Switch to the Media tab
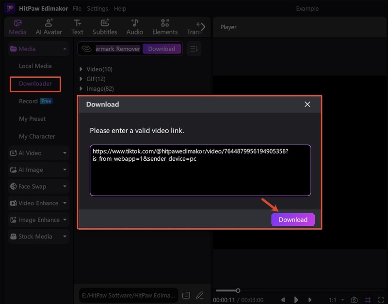This screenshot has height=304, width=388. pyautogui.click(x=17, y=27)
